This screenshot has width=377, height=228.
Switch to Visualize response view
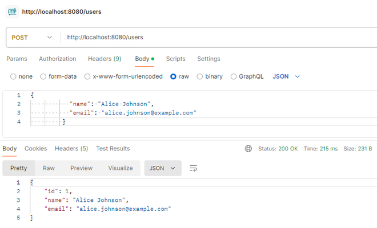(121, 168)
